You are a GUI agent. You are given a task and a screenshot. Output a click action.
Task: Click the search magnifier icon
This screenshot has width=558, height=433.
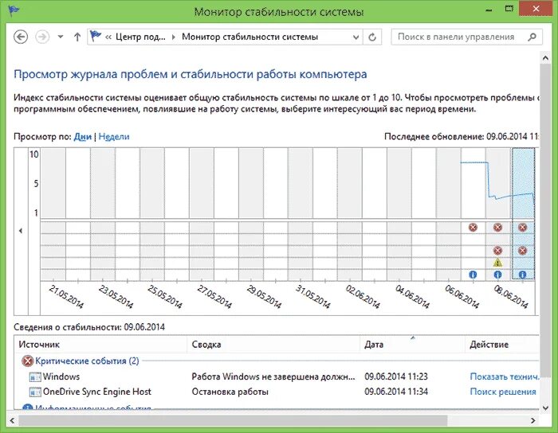[x=532, y=37]
